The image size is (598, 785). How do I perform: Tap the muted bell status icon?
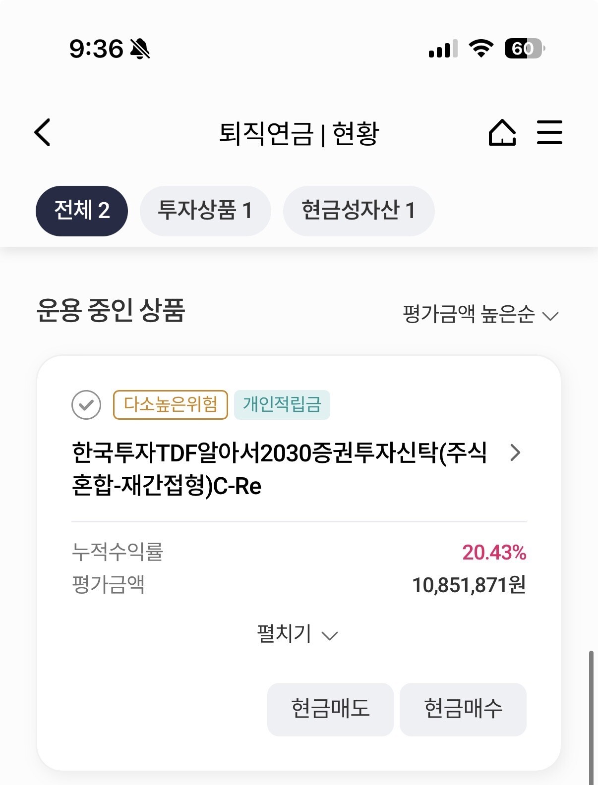140,49
